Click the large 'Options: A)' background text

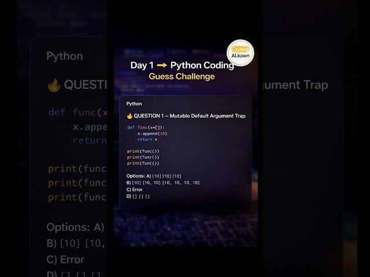click(x=75, y=227)
